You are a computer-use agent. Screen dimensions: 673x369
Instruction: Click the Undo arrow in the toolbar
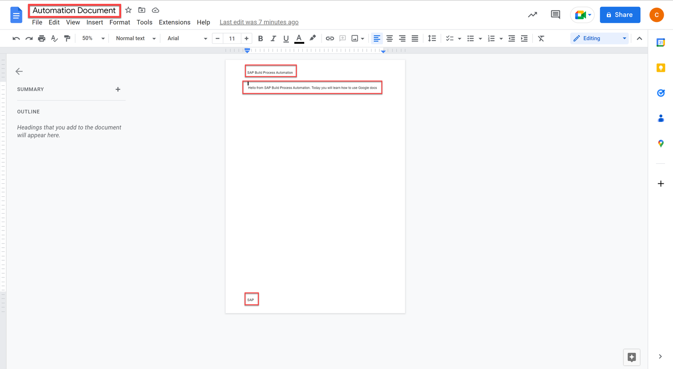click(16, 38)
